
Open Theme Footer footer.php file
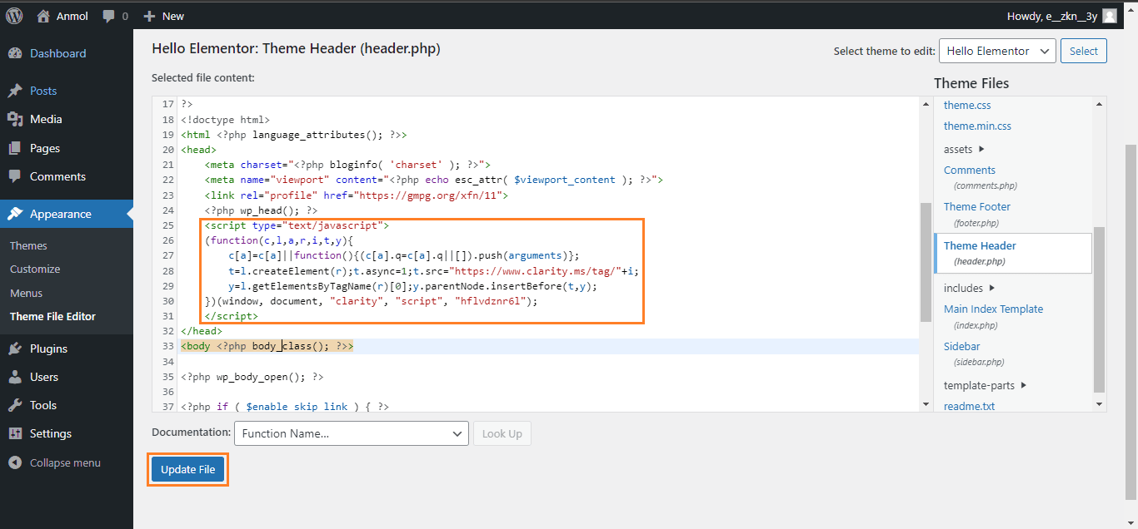[x=976, y=206]
